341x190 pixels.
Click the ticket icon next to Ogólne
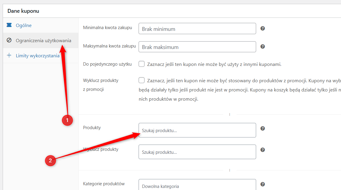pos(9,25)
